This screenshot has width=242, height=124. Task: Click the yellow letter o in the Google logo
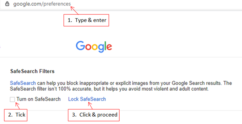(95, 47)
